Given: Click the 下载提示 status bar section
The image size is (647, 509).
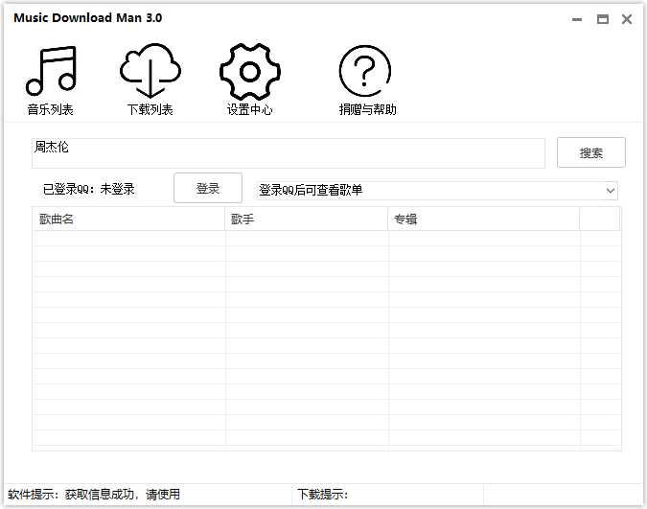Looking at the screenshot, I should pos(322,495).
